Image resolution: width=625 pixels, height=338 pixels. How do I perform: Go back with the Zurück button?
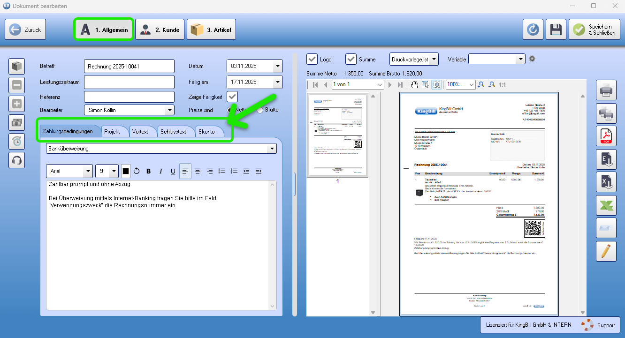point(25,30)
